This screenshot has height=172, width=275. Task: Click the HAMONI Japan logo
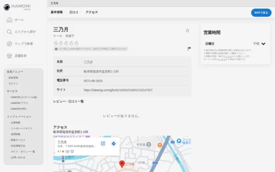point(17,7)
